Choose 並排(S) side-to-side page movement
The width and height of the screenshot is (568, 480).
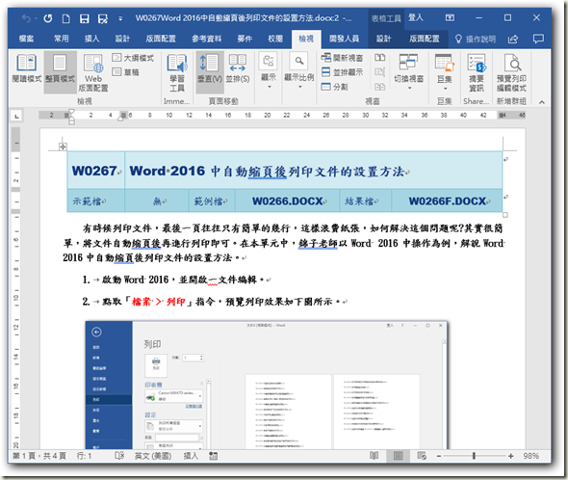click(x=238, y=68)
